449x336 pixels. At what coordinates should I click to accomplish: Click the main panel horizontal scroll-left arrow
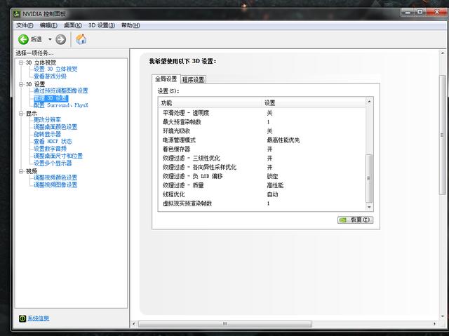click(134, 323)
